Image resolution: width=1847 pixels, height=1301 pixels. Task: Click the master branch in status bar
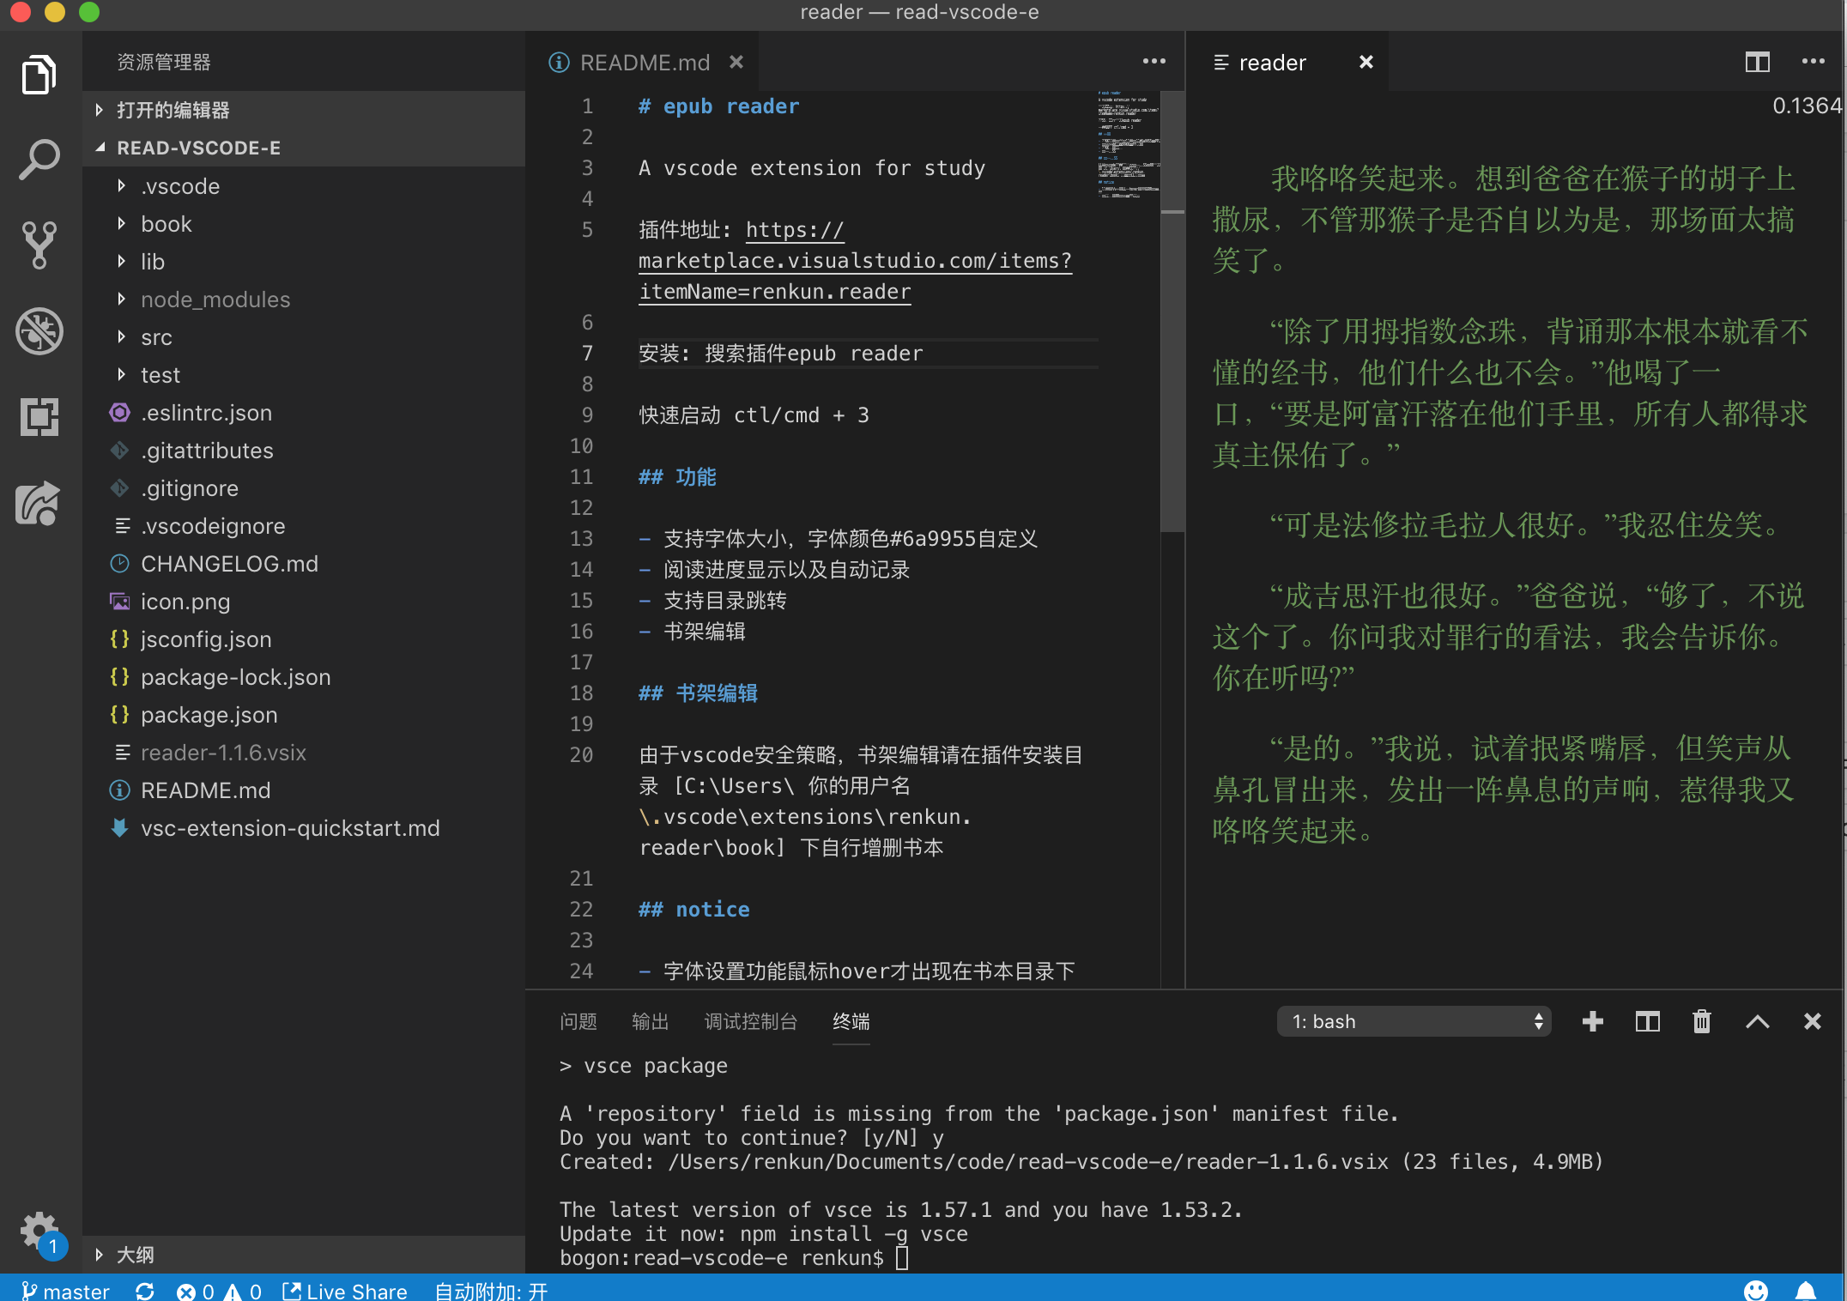tap(65, 1291)
